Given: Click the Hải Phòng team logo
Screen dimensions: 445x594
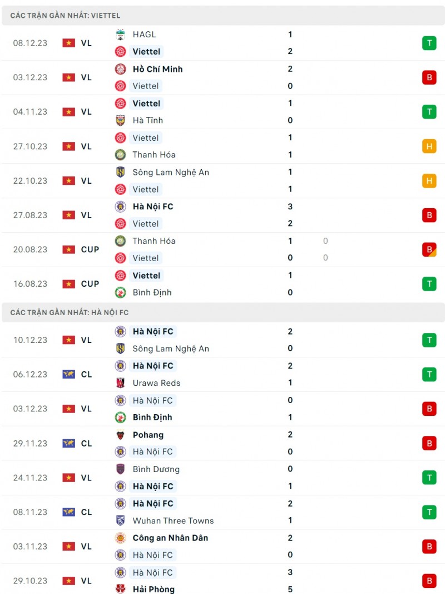Looking at the screenshot, I should click(120, 590).
